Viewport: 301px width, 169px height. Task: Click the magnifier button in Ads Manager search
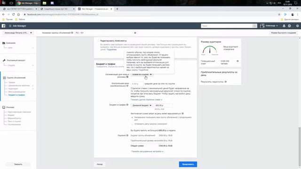tap(254, 26)
